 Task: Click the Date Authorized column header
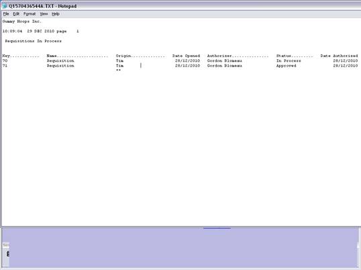[339, 56]
